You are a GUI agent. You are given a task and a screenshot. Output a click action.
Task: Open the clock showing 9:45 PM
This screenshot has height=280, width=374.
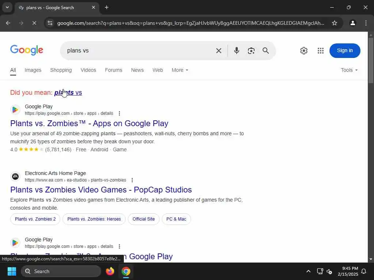click(348, 271)
